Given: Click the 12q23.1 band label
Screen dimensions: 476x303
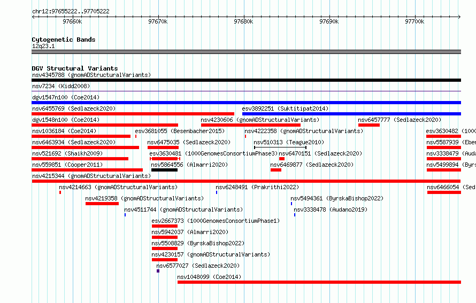Looking at the screenshot, I should point(43,46).
